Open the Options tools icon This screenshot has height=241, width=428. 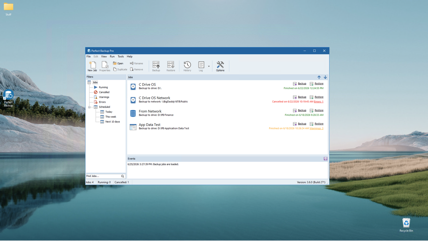click(220, 66)
